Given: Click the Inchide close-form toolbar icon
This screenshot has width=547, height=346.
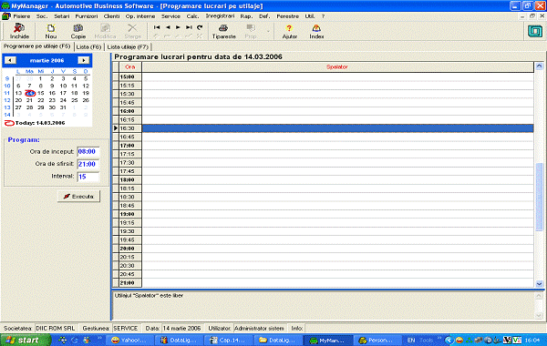Looking at the screenshot, I should click(19, 31).
